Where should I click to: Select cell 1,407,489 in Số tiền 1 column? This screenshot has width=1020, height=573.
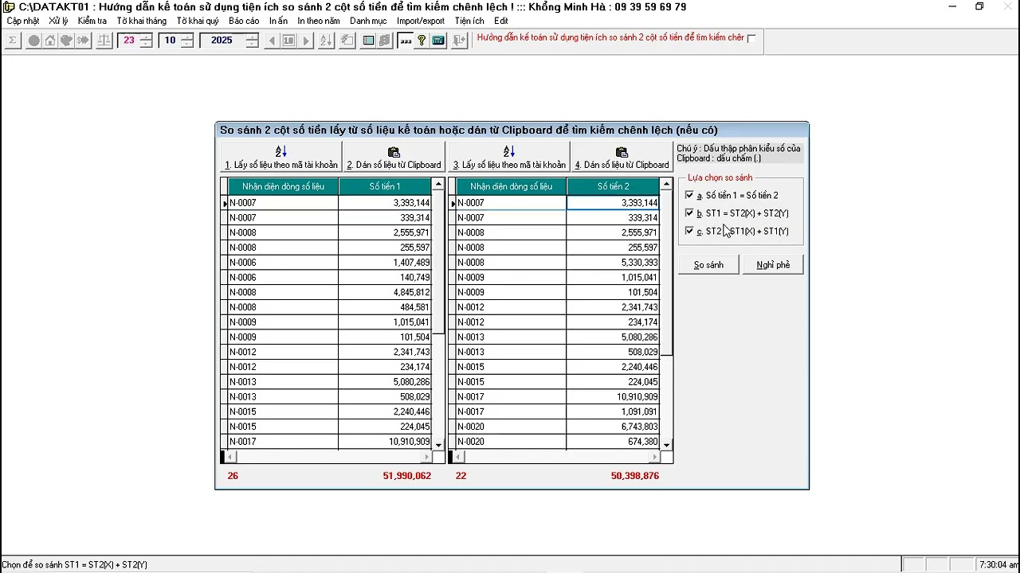385,263
